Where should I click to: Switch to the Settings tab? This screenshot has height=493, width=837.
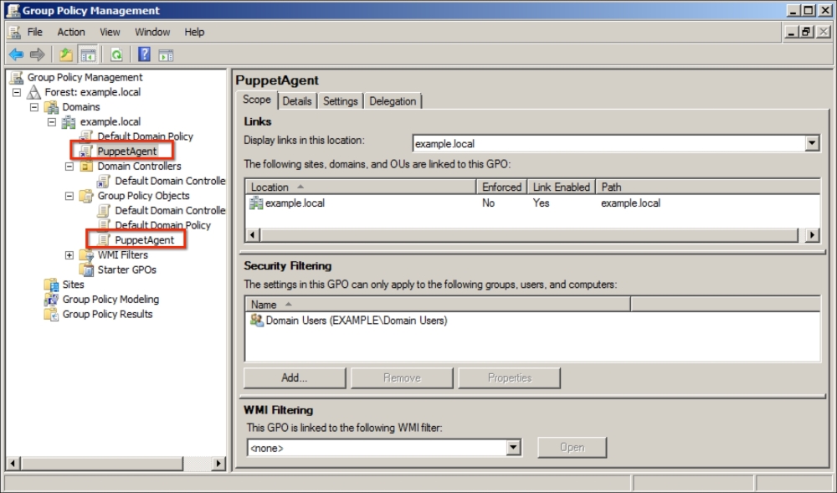[340, 101]
